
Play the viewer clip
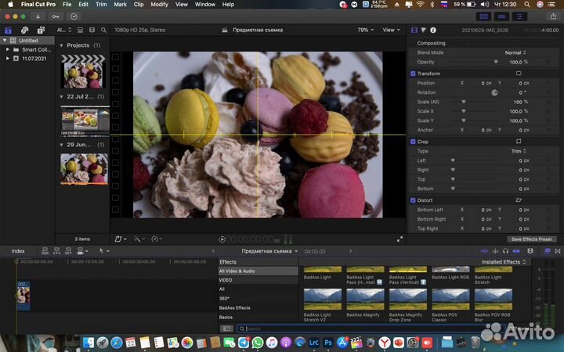tap(222, 239)
